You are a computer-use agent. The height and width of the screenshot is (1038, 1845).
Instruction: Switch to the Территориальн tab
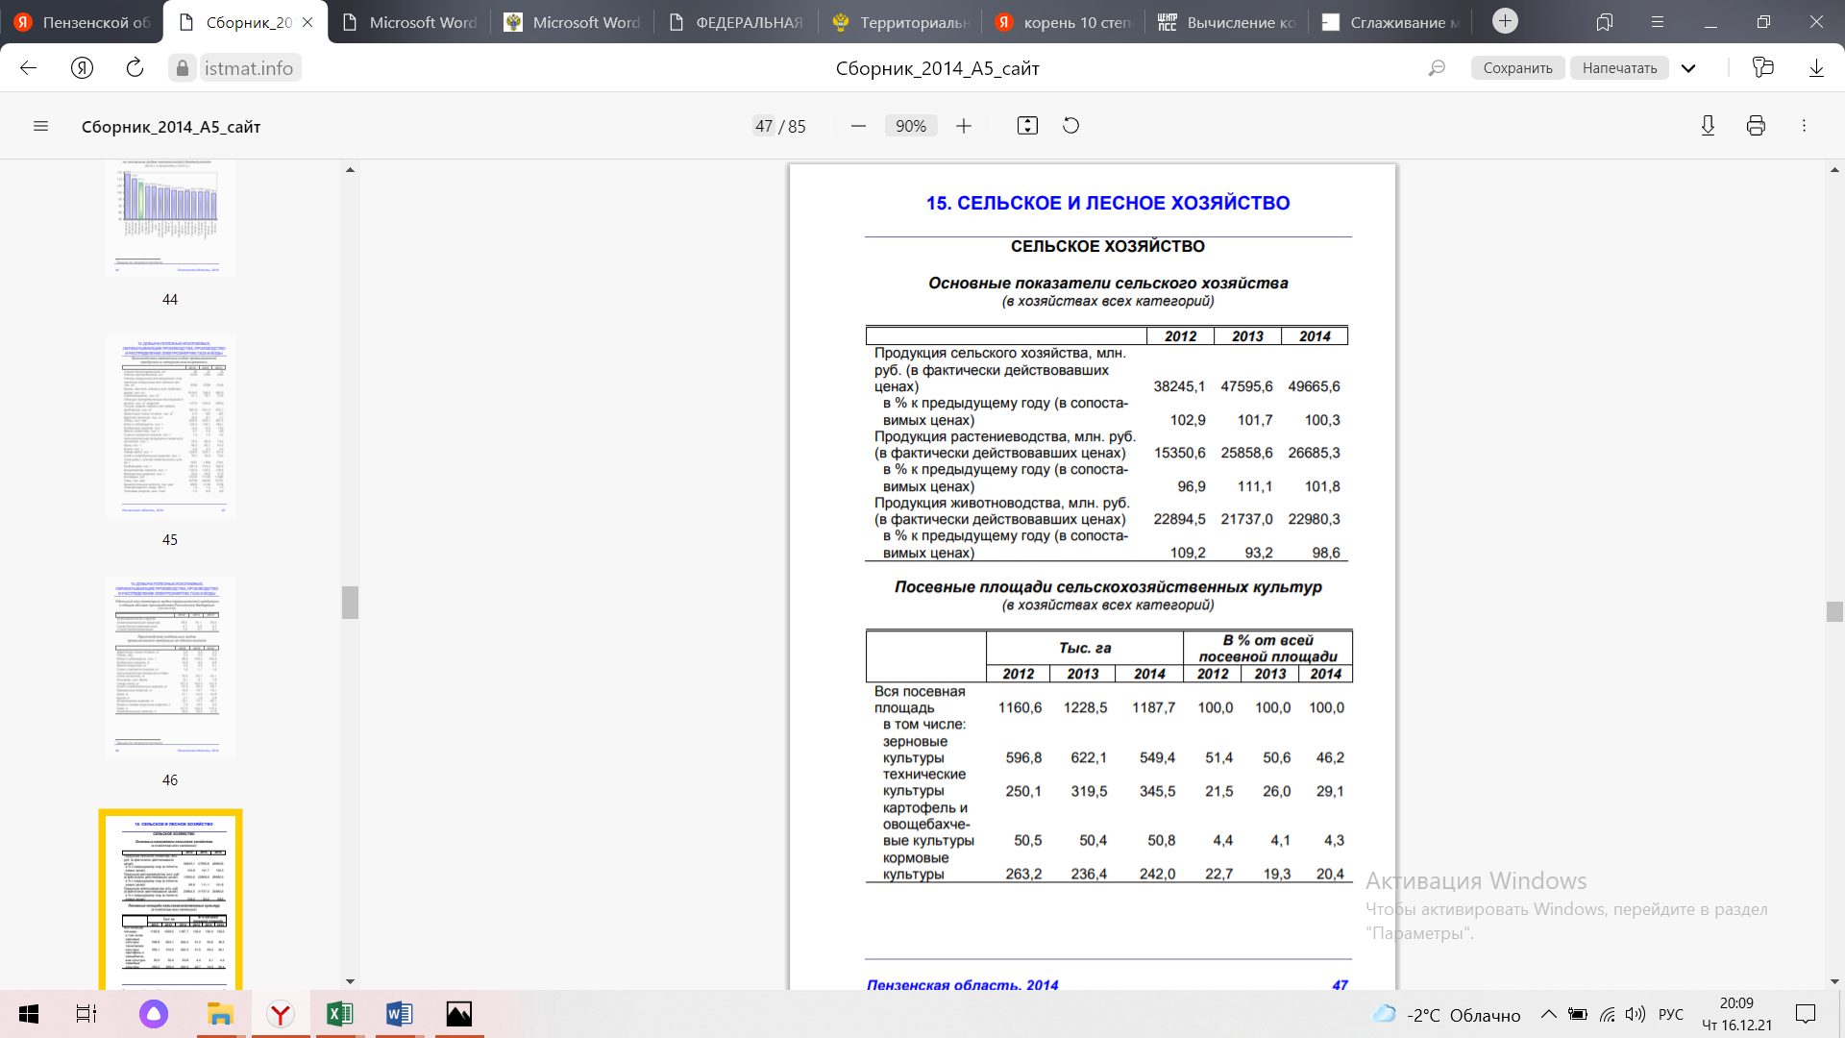click(x=899, y=22)
